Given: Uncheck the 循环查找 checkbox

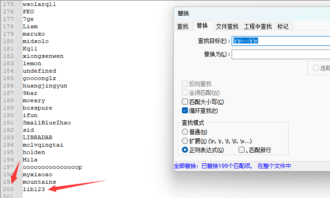Looking at the screenshot, I should click(x=185, y=111).
